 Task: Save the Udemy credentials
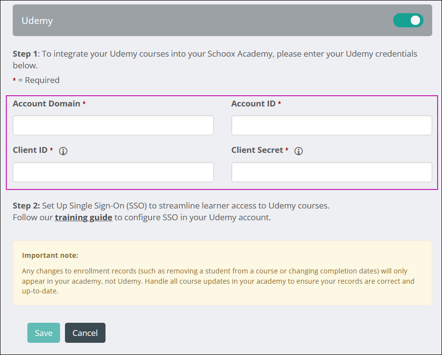[43, 333]
